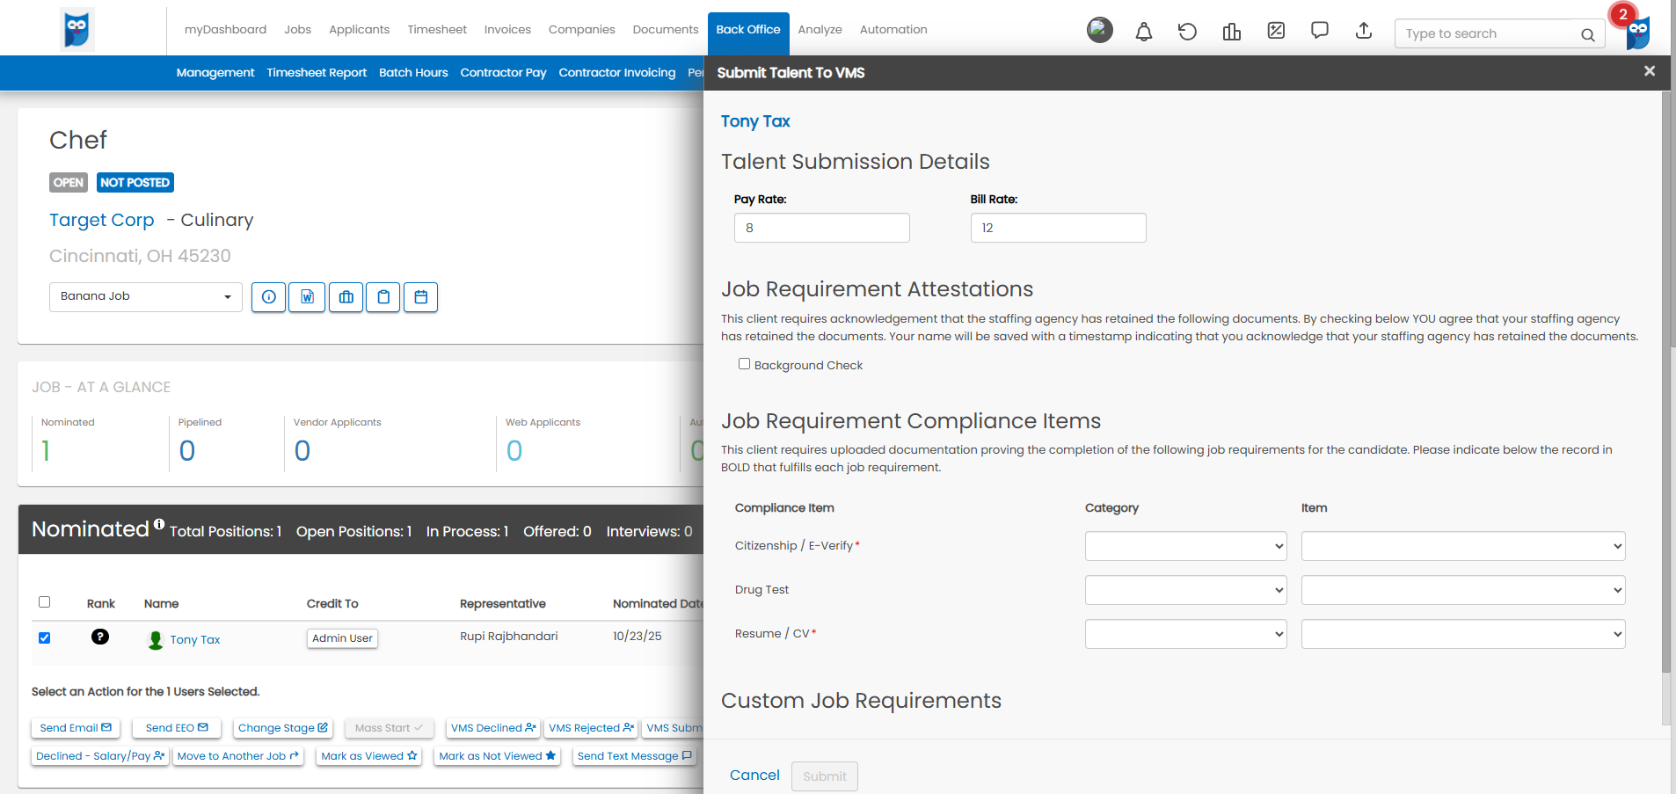Toggle the select-all checkbox in Nominated table

(x=44, y=602)
